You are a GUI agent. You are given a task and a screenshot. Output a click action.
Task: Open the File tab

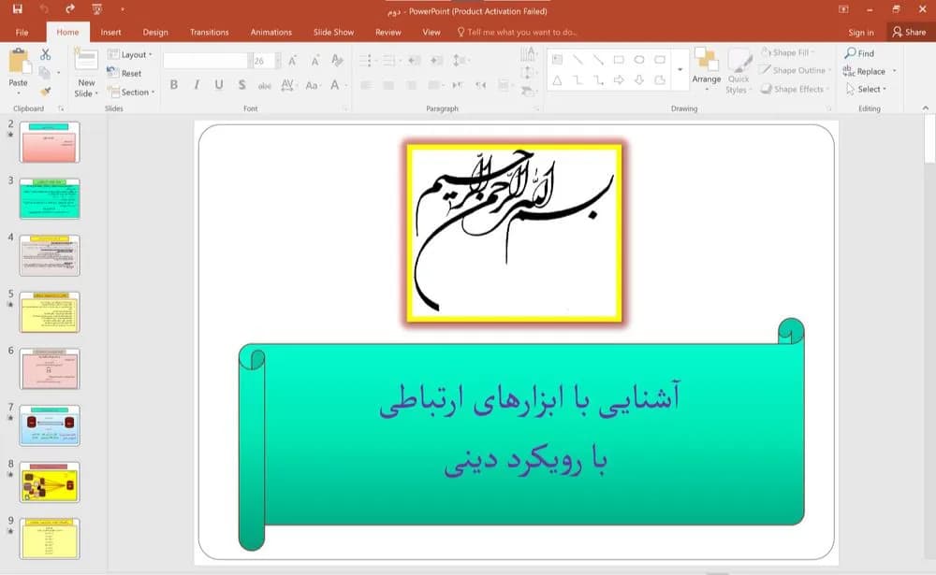(22, 32)
